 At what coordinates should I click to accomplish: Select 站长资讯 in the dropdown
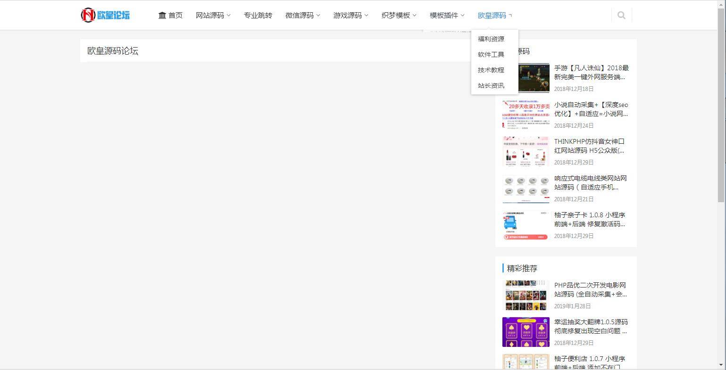pyautogui.click(x=491, y=85)
